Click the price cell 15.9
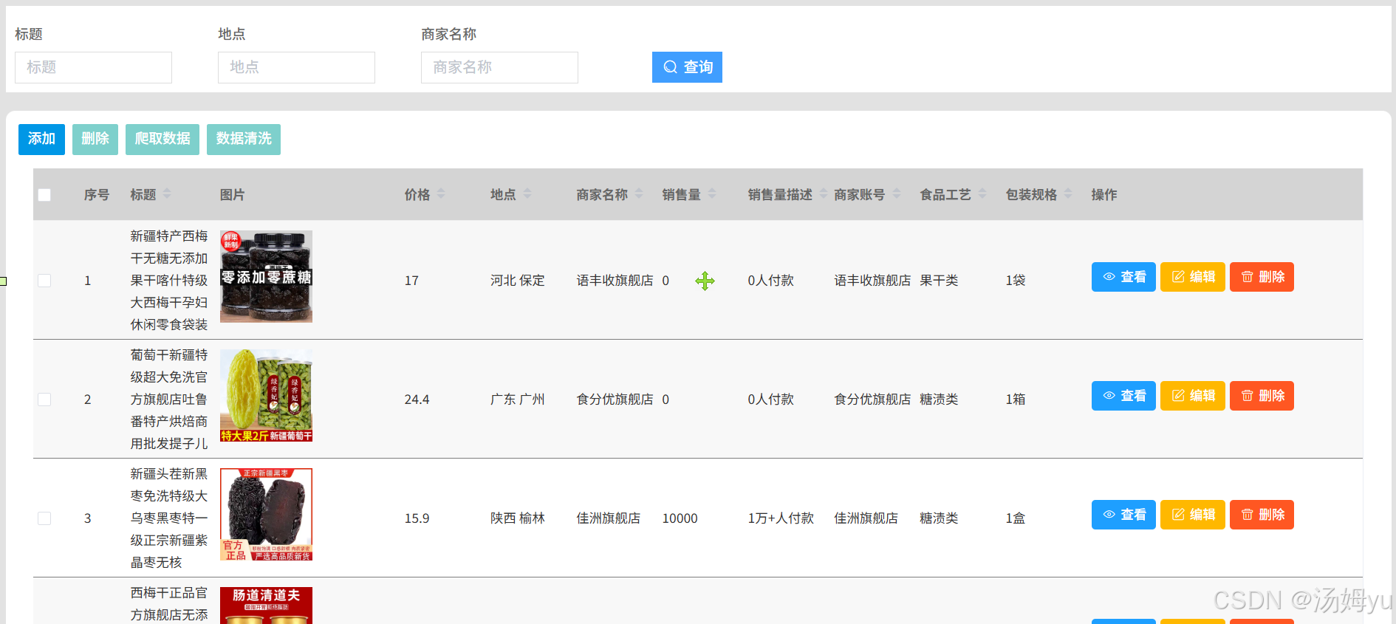 pos(417,518)
